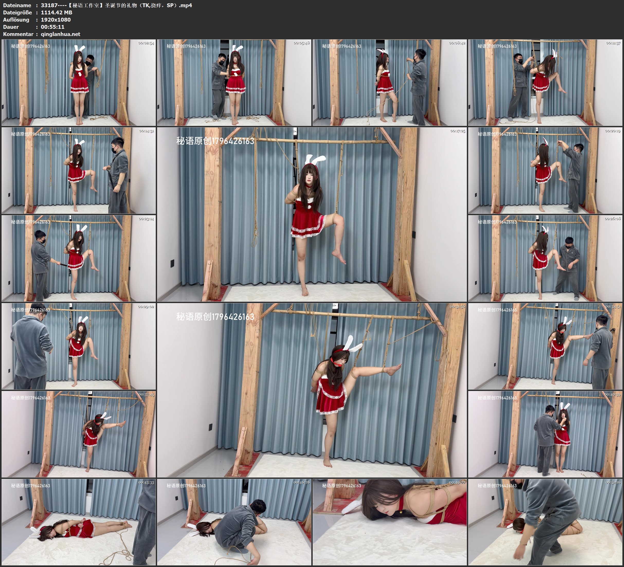
Task: Open the large thumbnail at 00:17:25
Action: (x=312, y=214)
